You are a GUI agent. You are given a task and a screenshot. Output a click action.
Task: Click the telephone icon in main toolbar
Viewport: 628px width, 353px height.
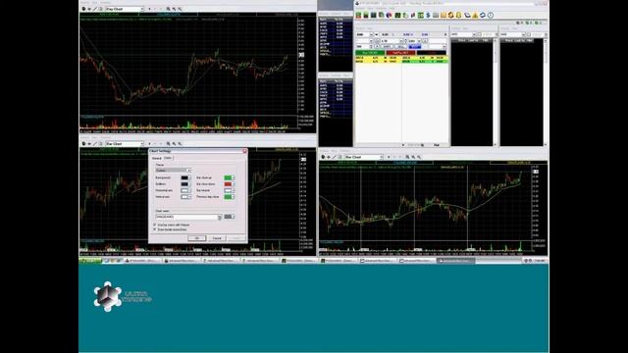pos(467,16)
